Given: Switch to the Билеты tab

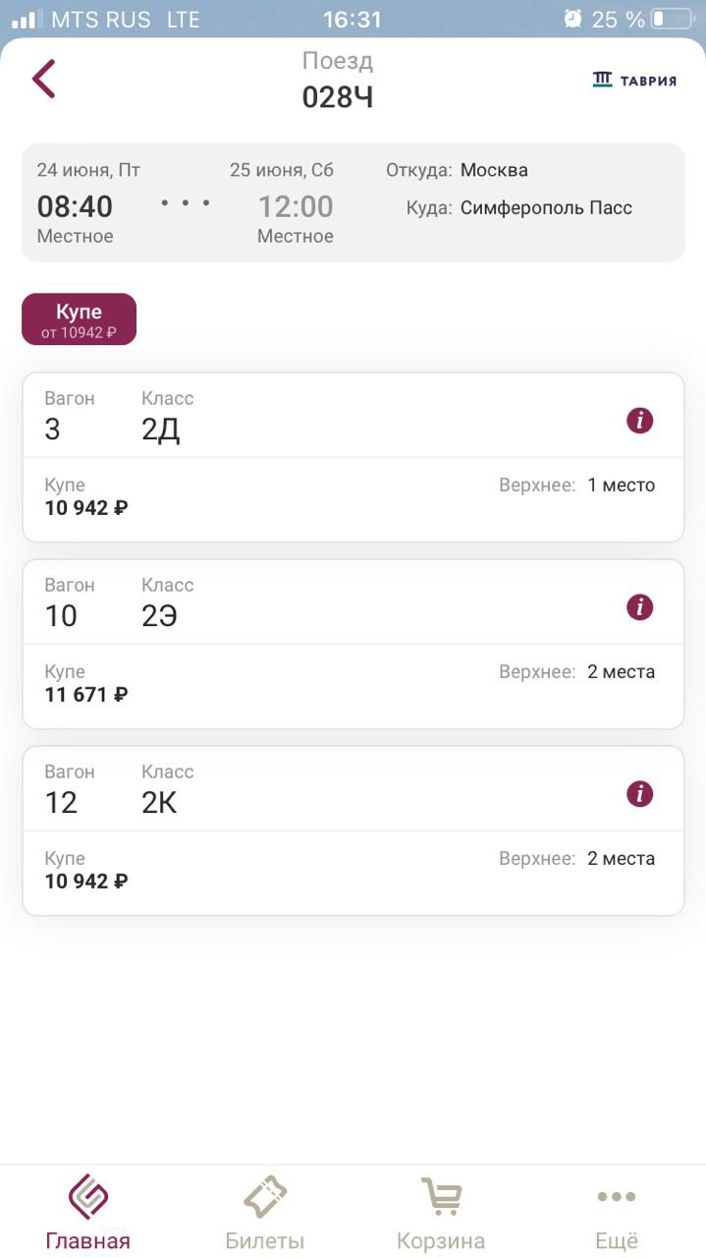Looking at the screenshot, I should 264,1212.
